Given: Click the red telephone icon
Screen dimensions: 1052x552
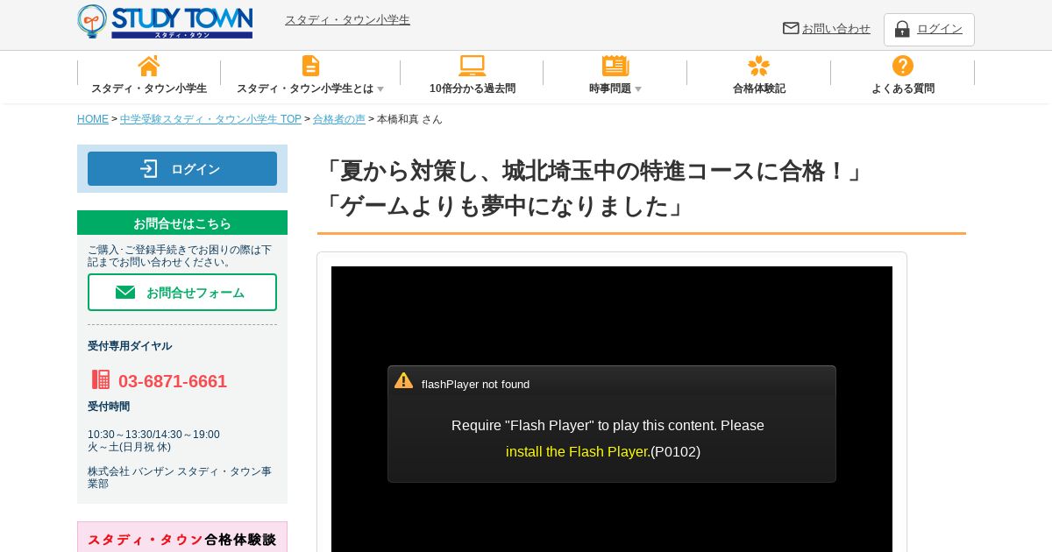Looking at the screenshot, I should [x=101, y=379].
